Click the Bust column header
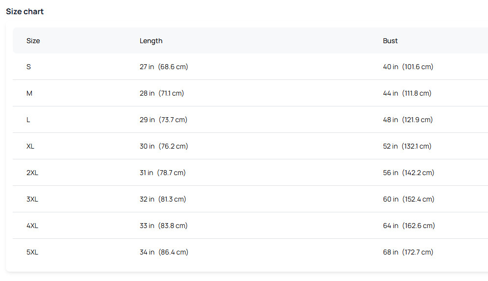The width and height of the screenshot is (488, 281). pos(390,41)
